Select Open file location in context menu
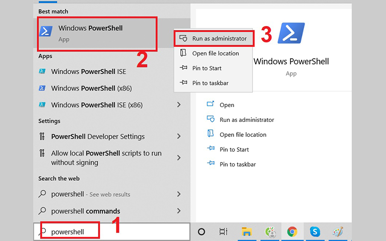The width and height of the screenshot is (386, 241). point(213,54)
